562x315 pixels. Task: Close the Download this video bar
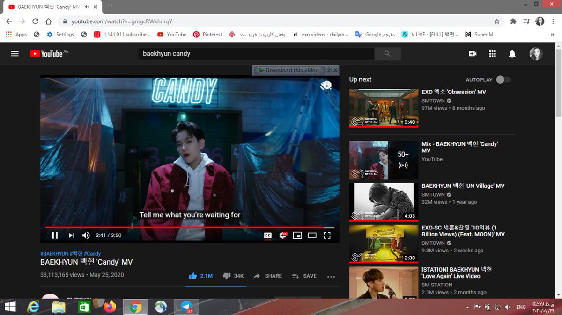pyautogui.click(x=335, y=70)
